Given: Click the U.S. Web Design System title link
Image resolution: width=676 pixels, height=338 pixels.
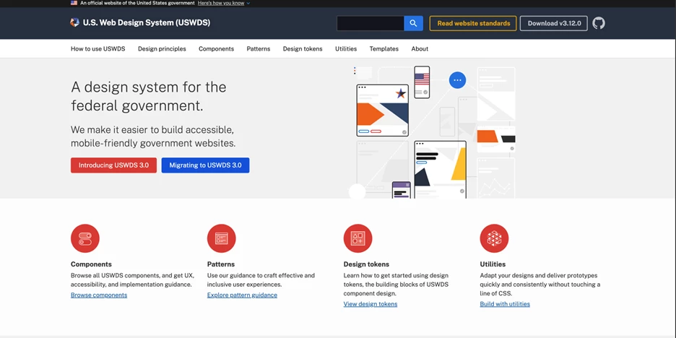Looking at the screenshot, I should point(147,23).
